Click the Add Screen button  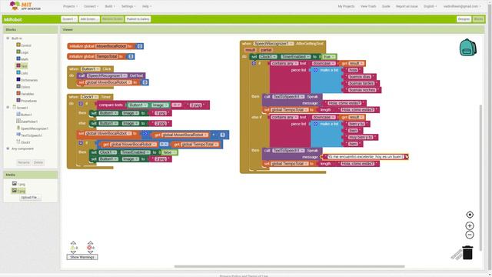click(x=89, y=19)
